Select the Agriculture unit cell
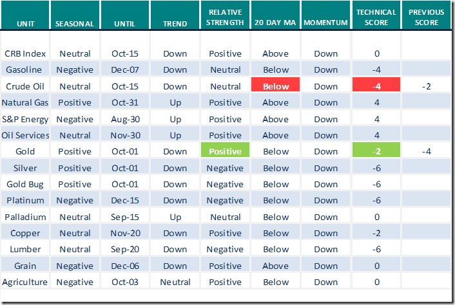 point(25,282)
